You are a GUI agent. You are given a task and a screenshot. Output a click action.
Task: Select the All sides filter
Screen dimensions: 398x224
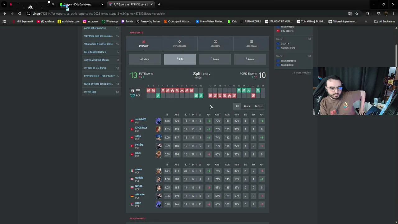237,106
